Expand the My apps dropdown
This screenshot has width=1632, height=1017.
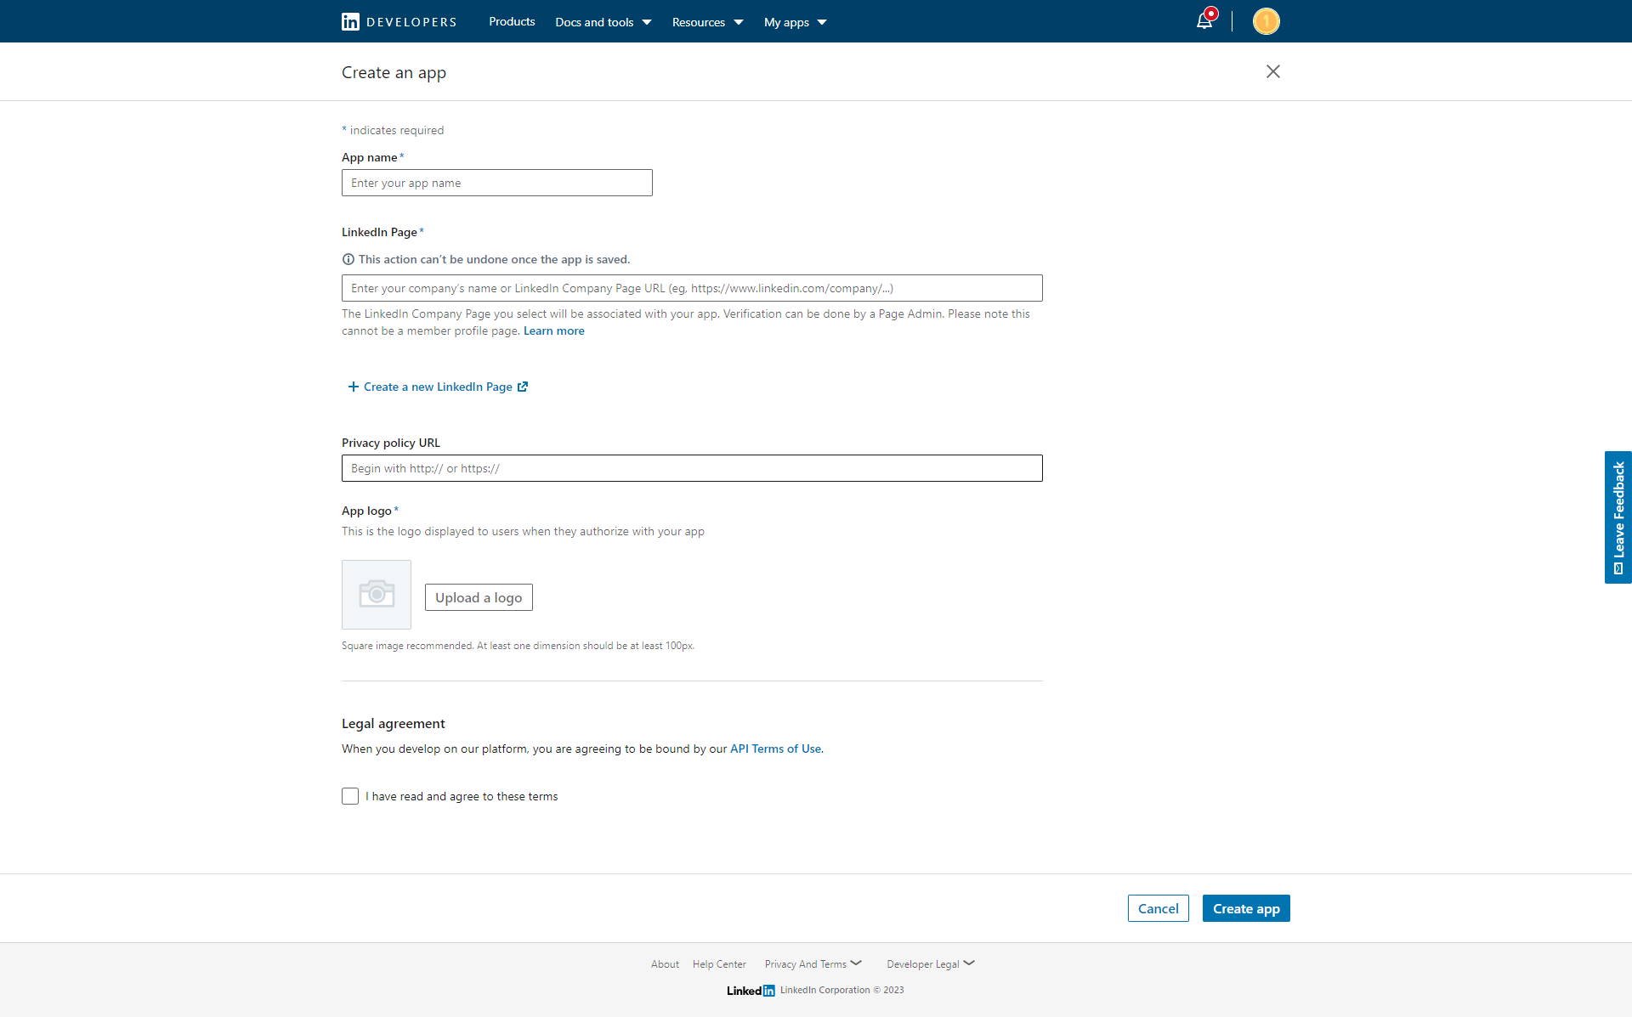[x=794, y=22]
